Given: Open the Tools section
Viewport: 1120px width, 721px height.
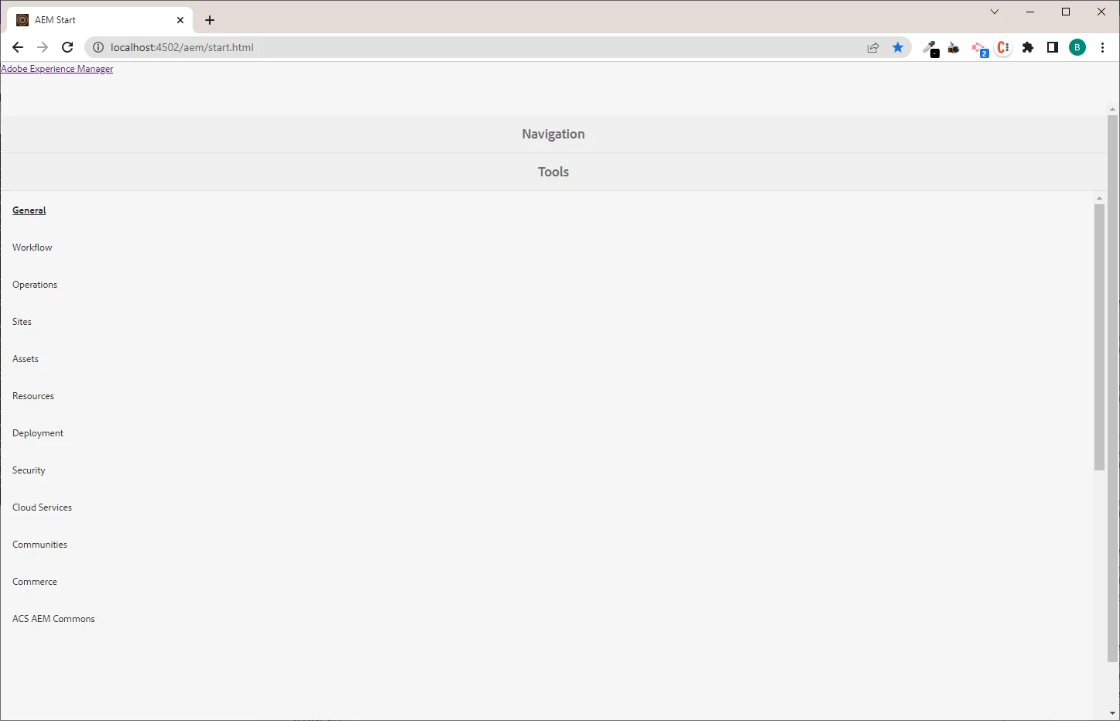Looking at the screenshot, I should click(x=553, y=172).
